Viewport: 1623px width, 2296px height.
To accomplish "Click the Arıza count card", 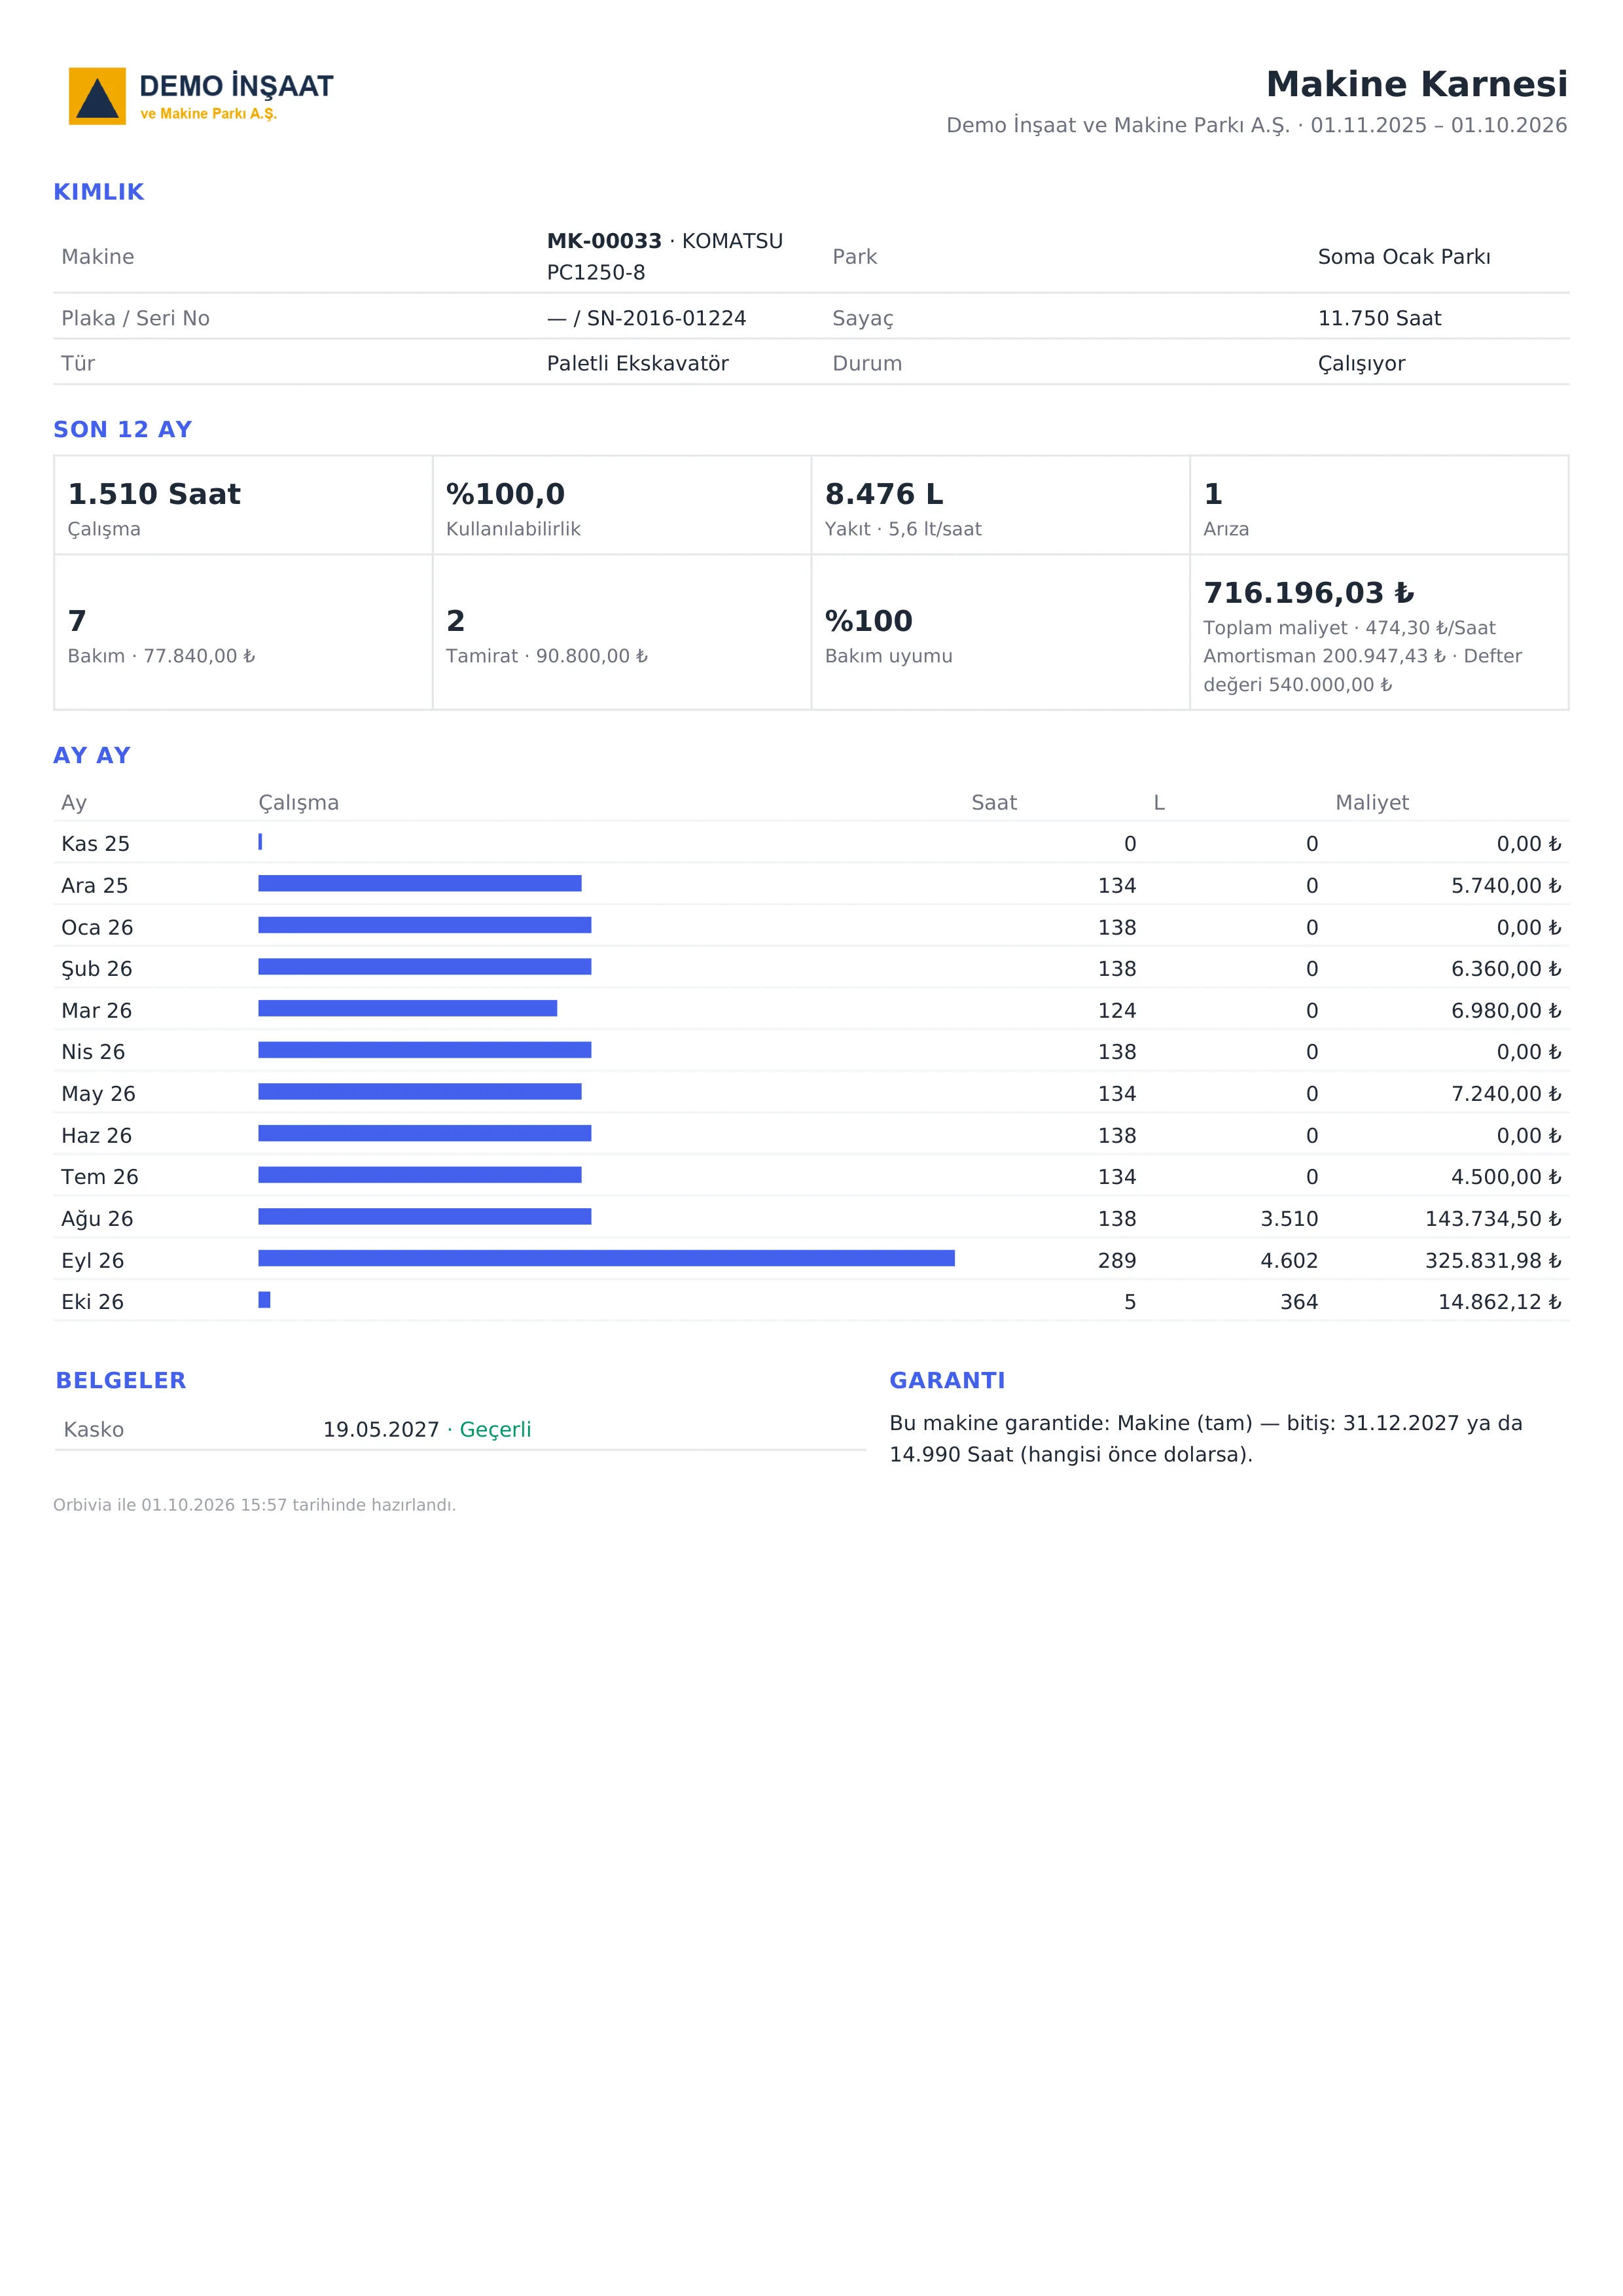I will [x=1379, y=505].
